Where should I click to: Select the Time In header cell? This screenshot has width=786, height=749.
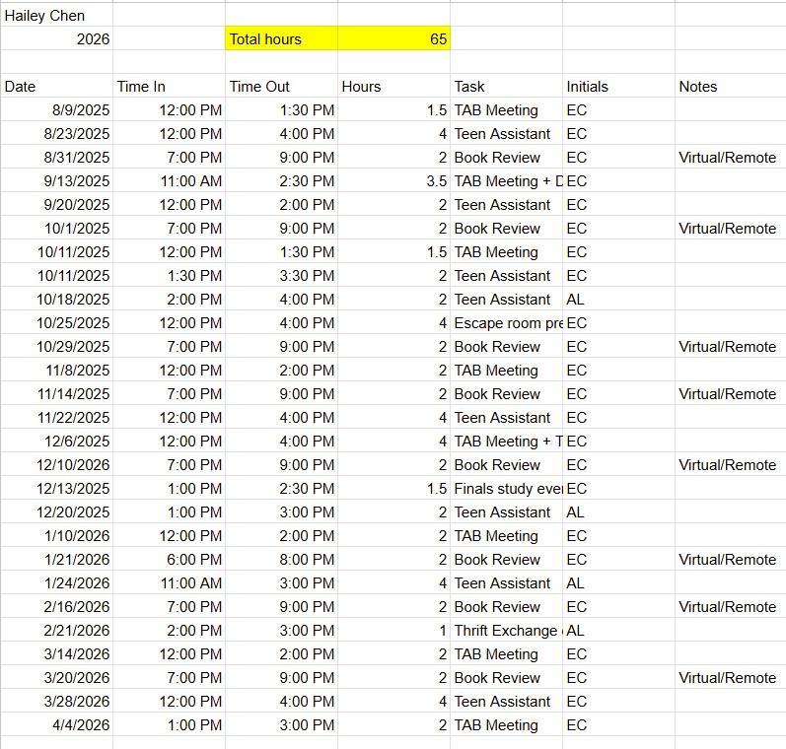(x=169, y=87)
